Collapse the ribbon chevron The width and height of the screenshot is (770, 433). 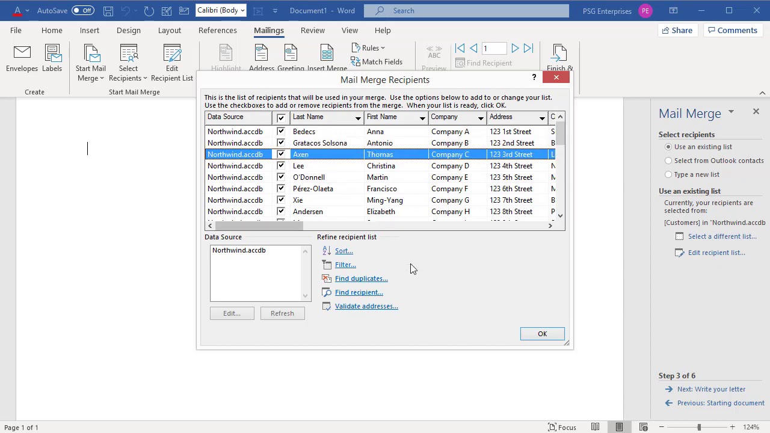point(762,93)
